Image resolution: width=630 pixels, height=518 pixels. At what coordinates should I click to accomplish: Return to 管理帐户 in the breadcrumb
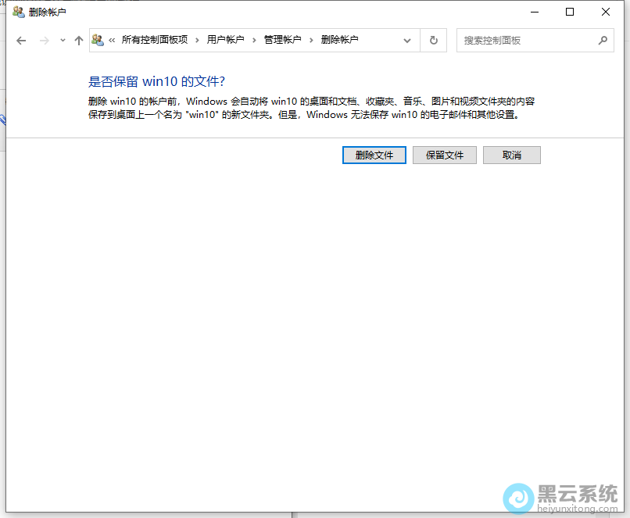click(x=282, y=40)
